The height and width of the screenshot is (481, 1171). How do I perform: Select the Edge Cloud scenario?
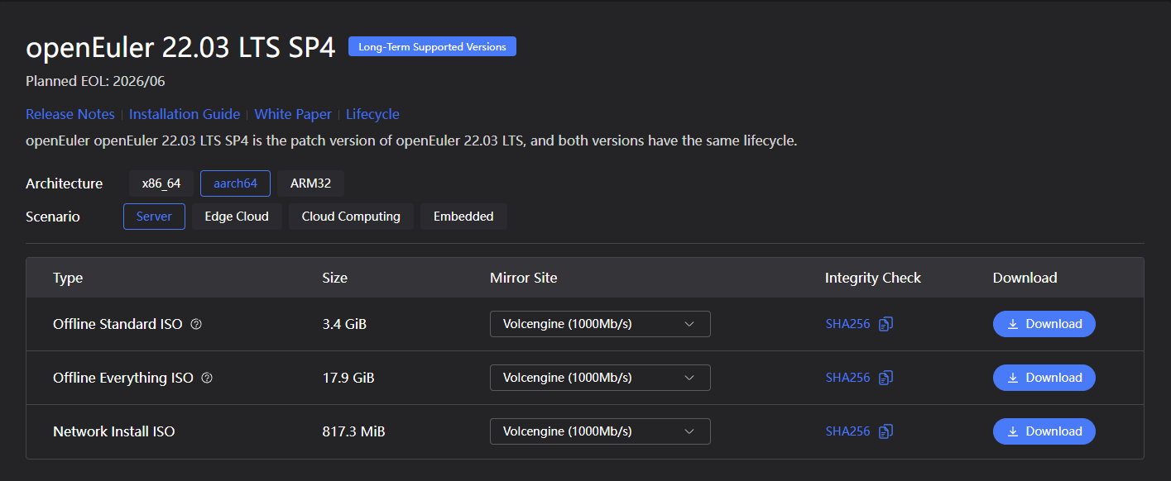click(237, 217)
